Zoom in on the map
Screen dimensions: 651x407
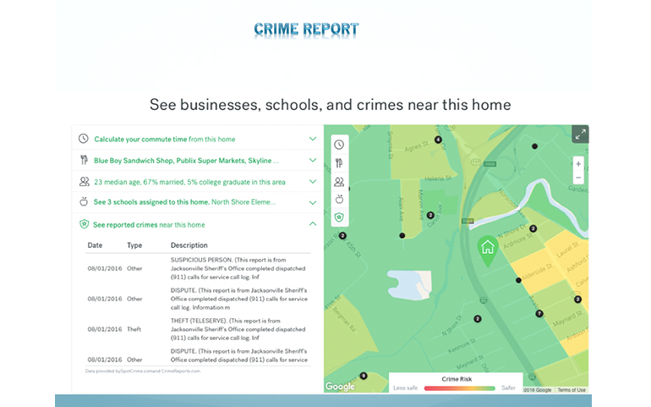[x=578, y=163]
